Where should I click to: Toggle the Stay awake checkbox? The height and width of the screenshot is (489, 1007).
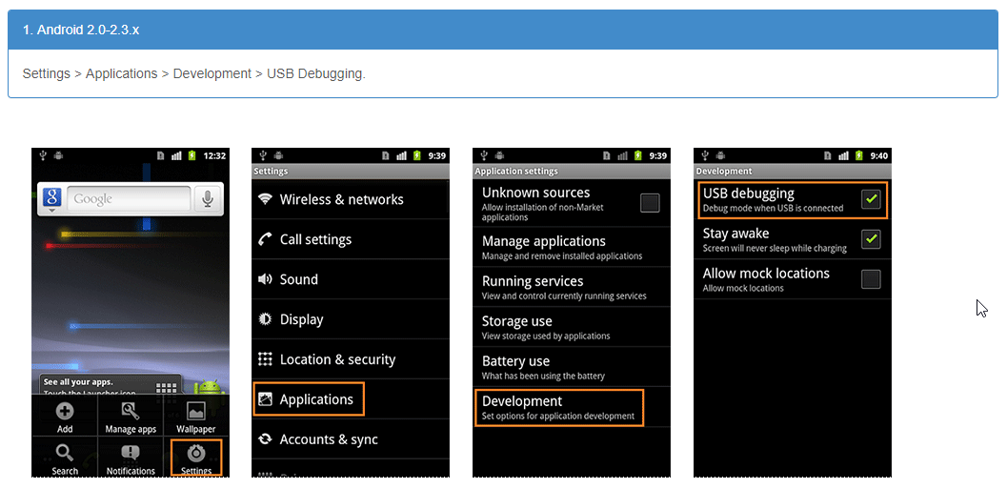tap(871, 239)
